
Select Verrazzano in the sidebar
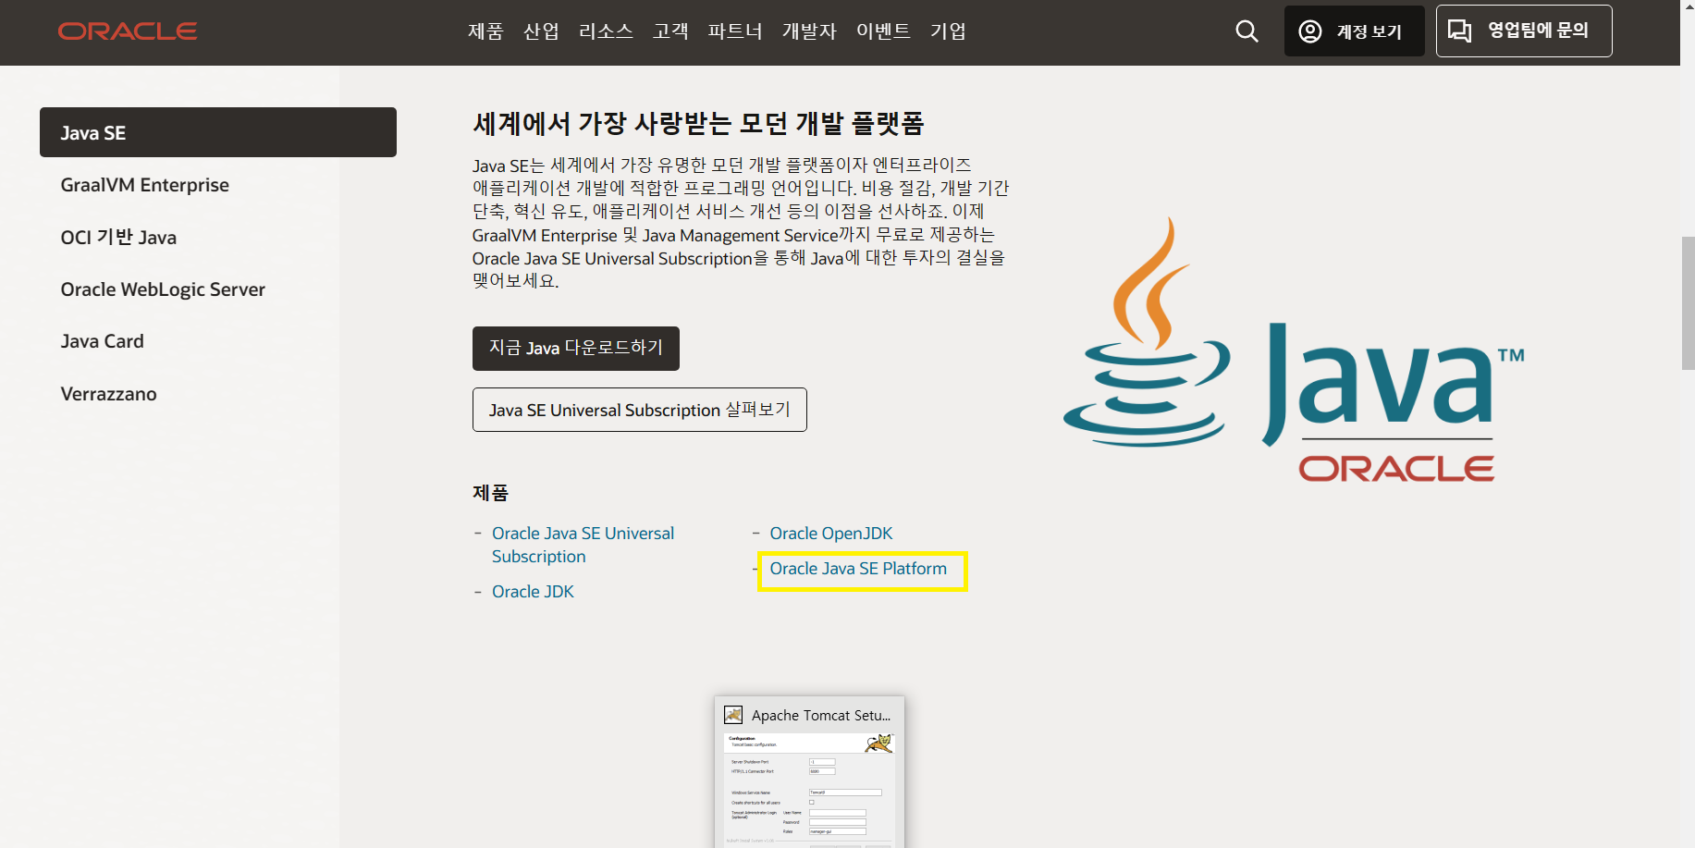pos(108,394)
